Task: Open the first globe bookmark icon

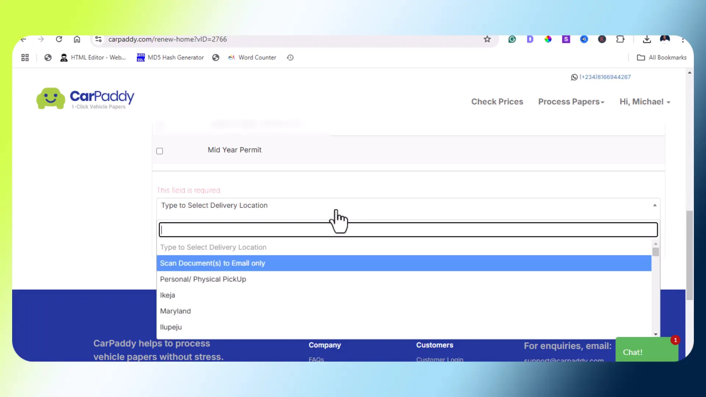Action: tap(48, 58)
